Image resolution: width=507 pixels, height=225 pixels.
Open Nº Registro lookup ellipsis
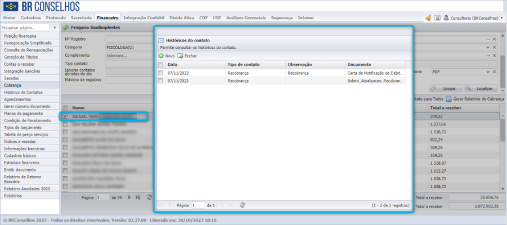[488, 39]
